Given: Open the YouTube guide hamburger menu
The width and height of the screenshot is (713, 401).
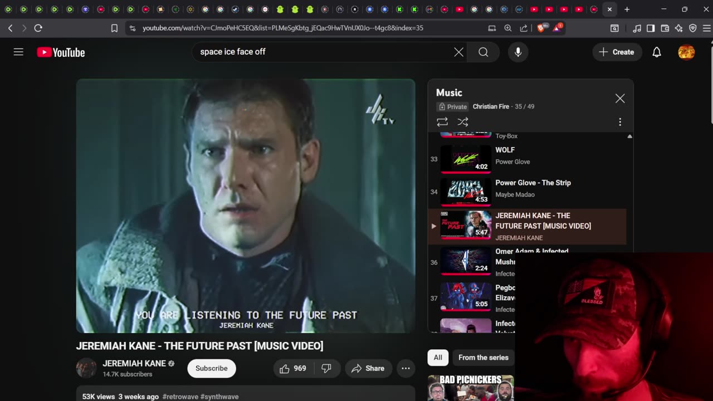Looking at the screenshot, I should [x=18, y=52].
